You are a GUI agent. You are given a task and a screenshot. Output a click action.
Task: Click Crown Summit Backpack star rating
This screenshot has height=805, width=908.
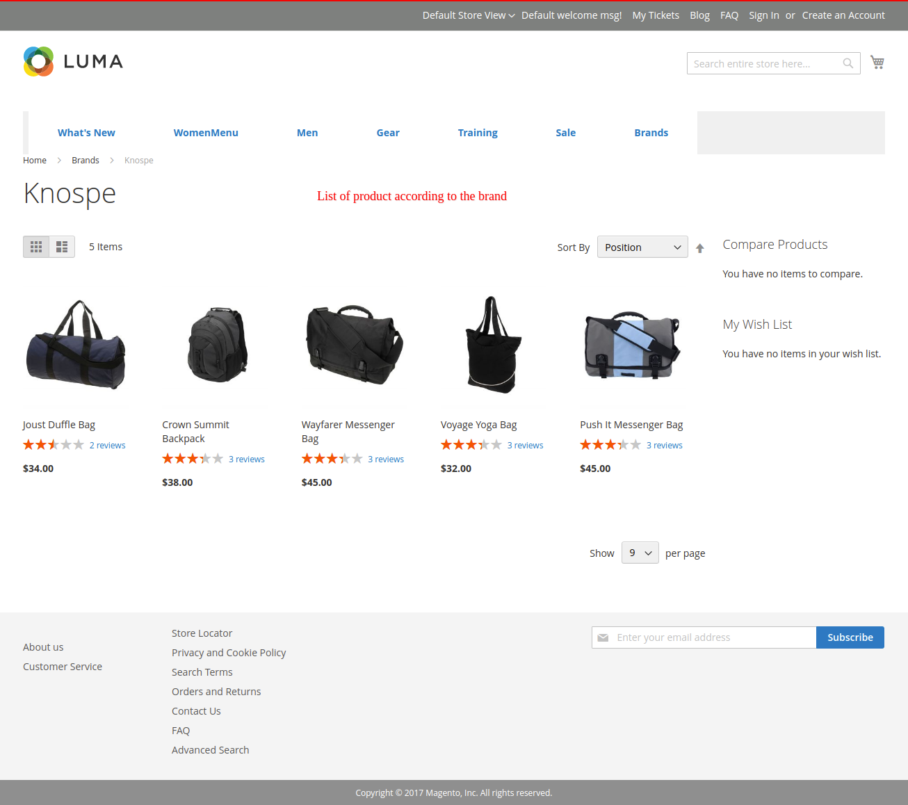tap(193, 459)
